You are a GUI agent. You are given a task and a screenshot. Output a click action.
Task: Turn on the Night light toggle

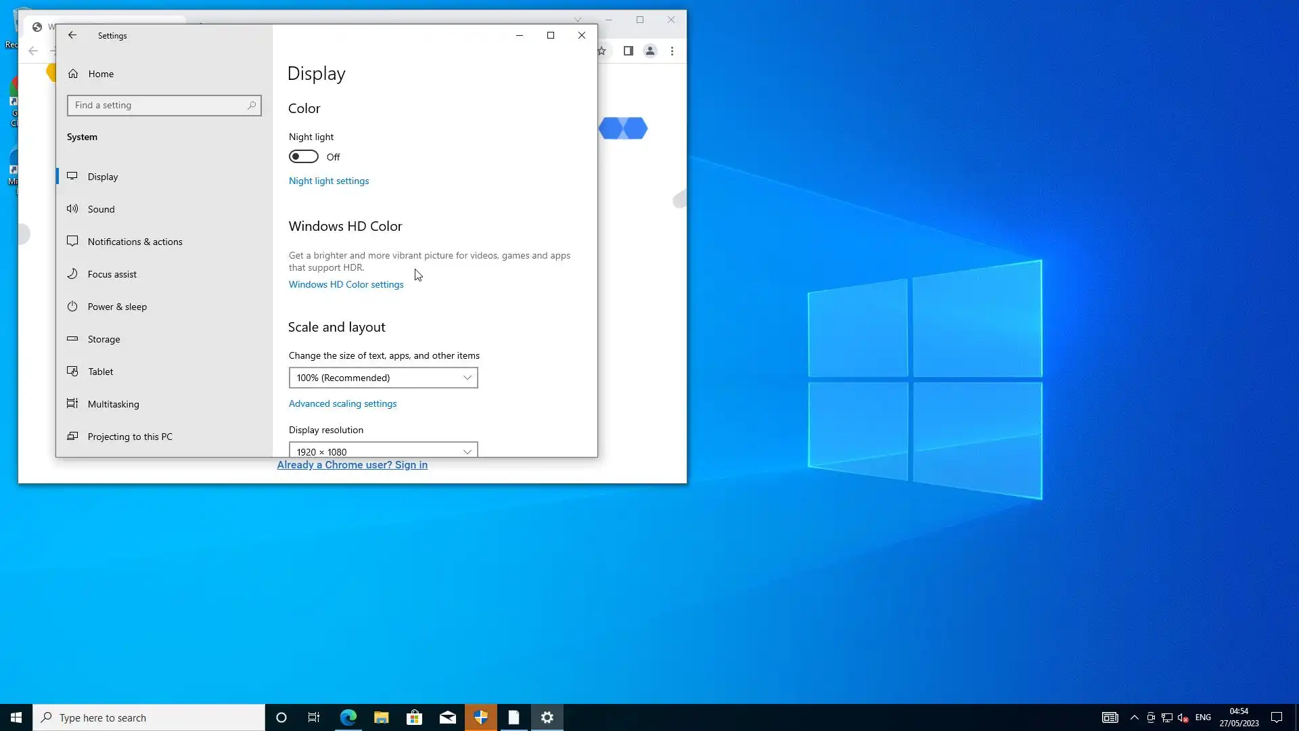[304, 157]
